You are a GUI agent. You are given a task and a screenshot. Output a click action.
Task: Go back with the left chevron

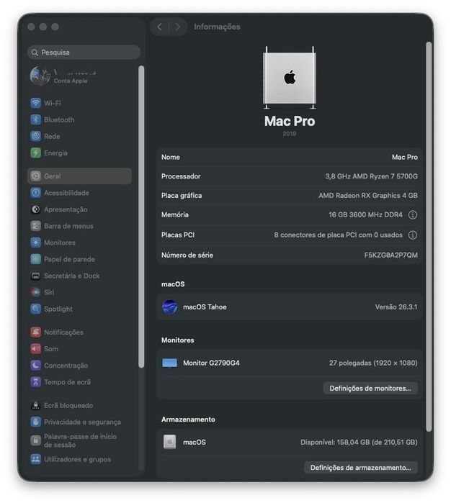pos(159,27)
